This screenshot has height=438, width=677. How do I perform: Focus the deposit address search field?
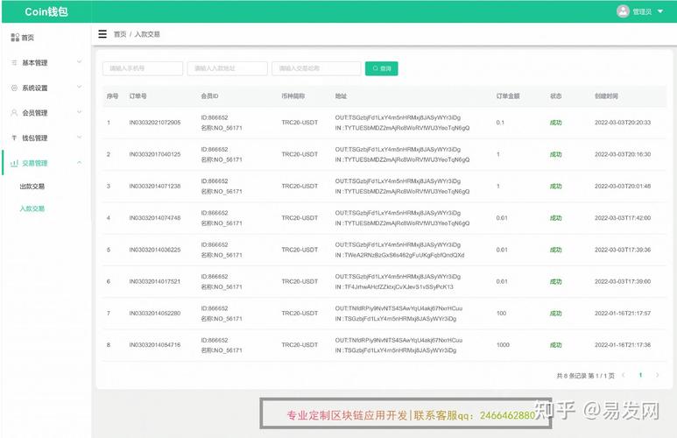(228, 68)
